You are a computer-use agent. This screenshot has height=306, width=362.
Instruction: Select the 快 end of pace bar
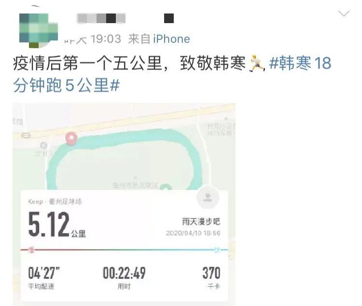tap(217, 250)
